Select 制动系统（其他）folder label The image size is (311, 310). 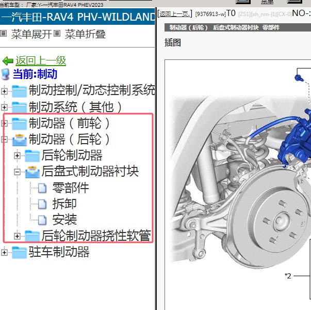75,107
